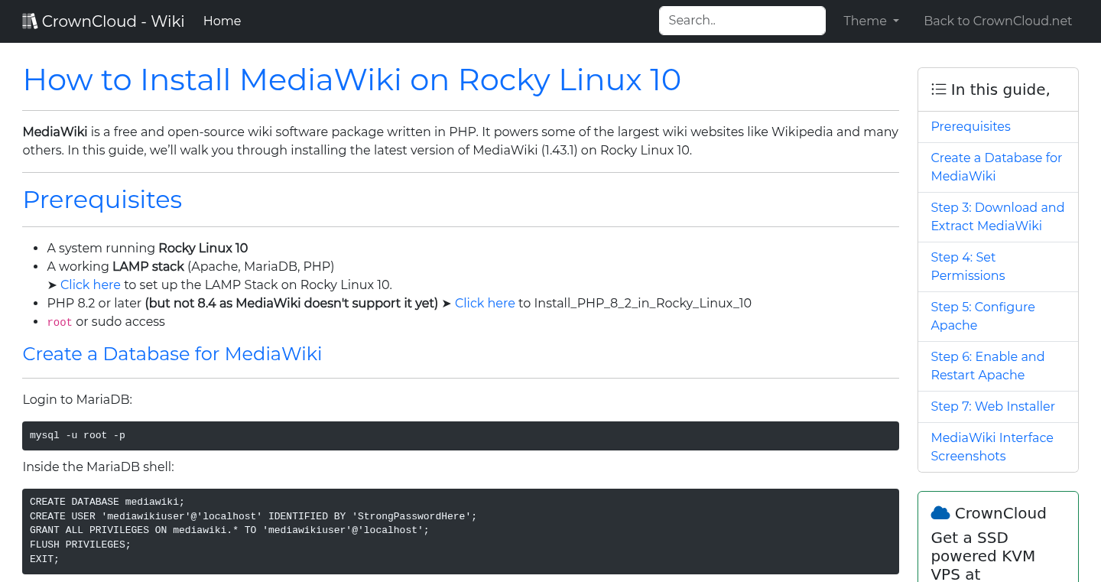Open the Prerequisites link in the sidebar
Viewport: 1101px width, 582px height.
970,126
